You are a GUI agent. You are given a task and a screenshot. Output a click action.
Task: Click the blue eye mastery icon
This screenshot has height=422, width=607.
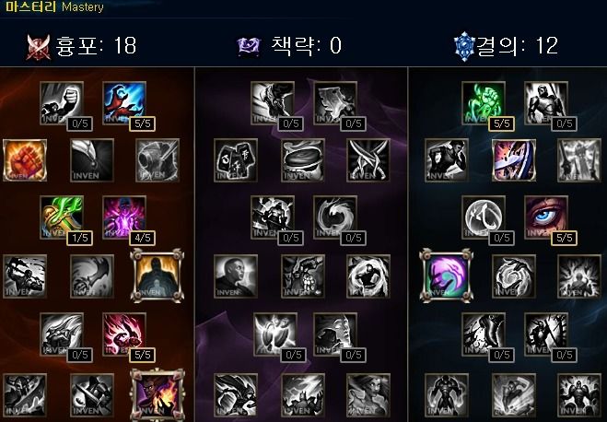pos(546,217)
